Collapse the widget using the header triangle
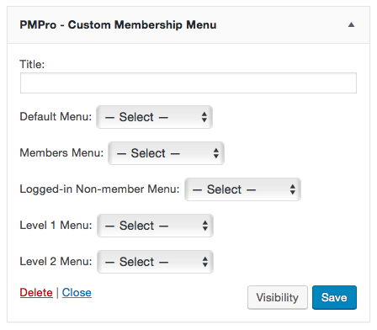 click(351, 25)
